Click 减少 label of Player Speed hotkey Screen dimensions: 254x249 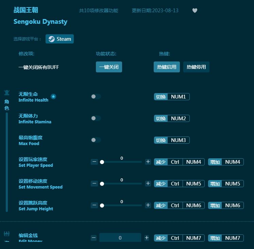tap(161, 162)
